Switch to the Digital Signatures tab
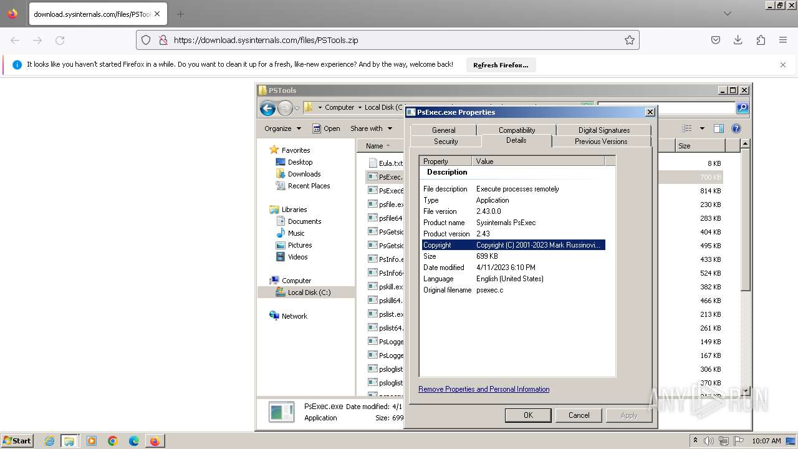Image resolution: width=798 pixels, height=449 pixels. (603, 130)
